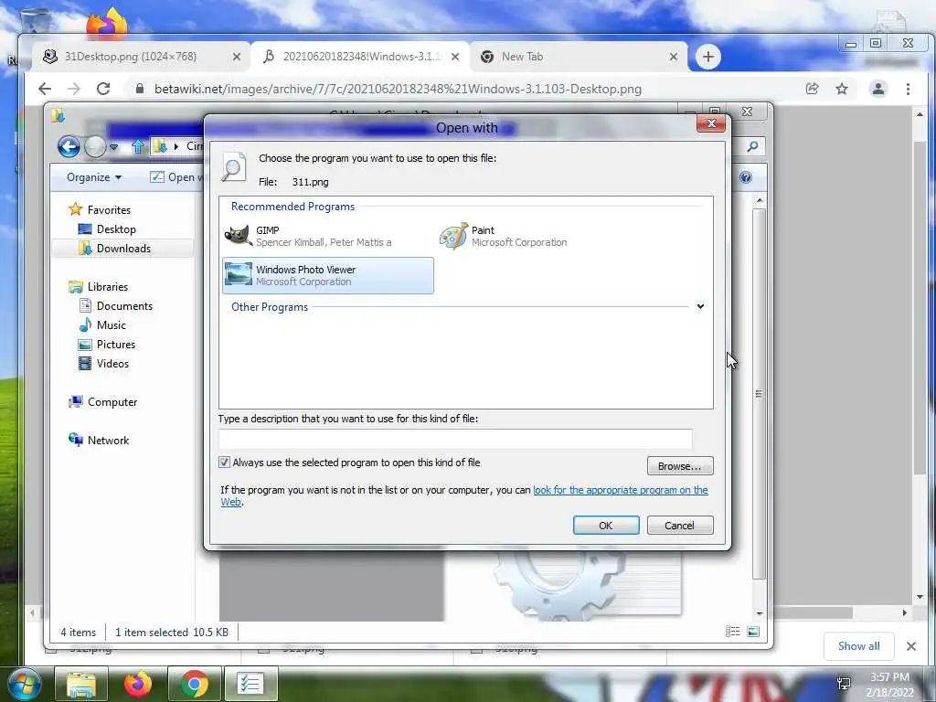Go up one folder level in Explorer
The image size is (936, 702).
(x=138, y=146)
